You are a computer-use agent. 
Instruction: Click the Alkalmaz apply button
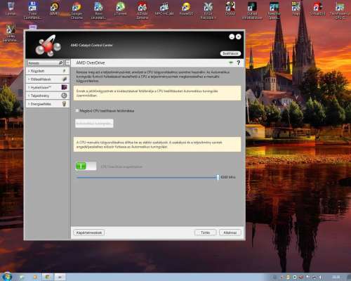(x=230, y=233)
